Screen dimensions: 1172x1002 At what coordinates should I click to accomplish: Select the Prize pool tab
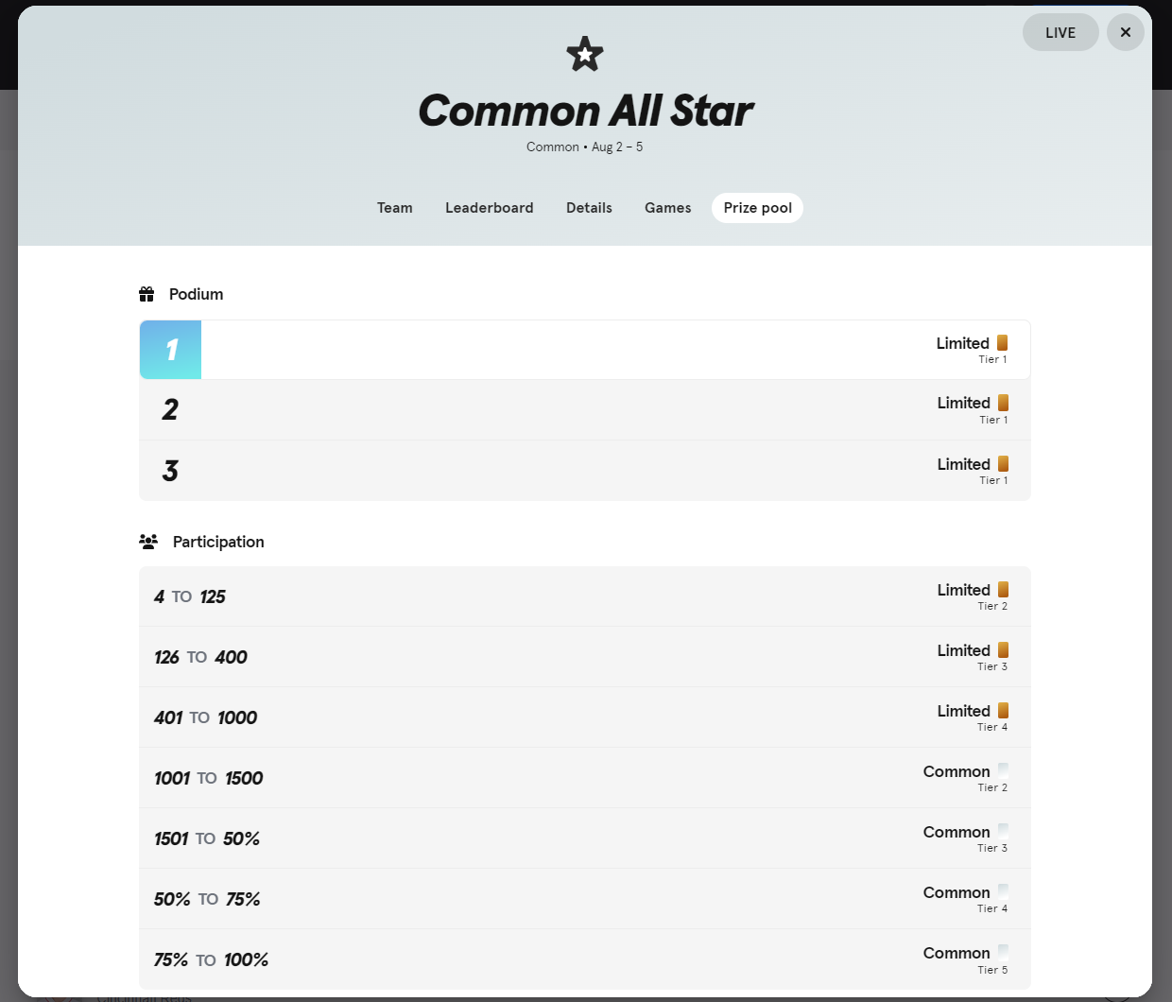click(757, 208)
